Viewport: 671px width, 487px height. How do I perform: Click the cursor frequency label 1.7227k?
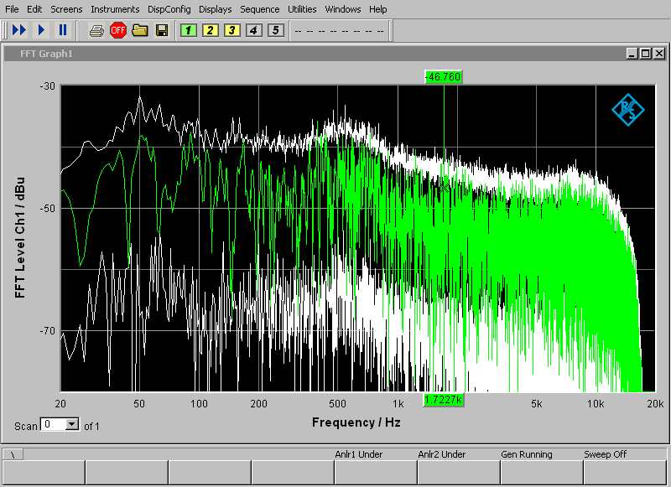pos(444,400)
